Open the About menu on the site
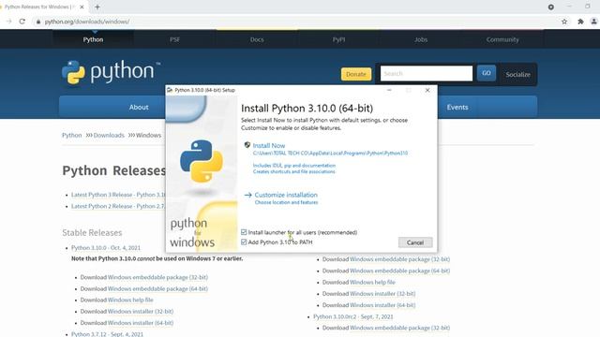The width and height of the screenshot is (600, 337). pyautogui.click(x=139, y=108)
